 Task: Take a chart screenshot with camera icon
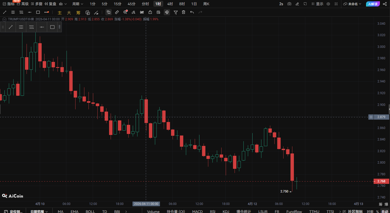tap(289, 4)
